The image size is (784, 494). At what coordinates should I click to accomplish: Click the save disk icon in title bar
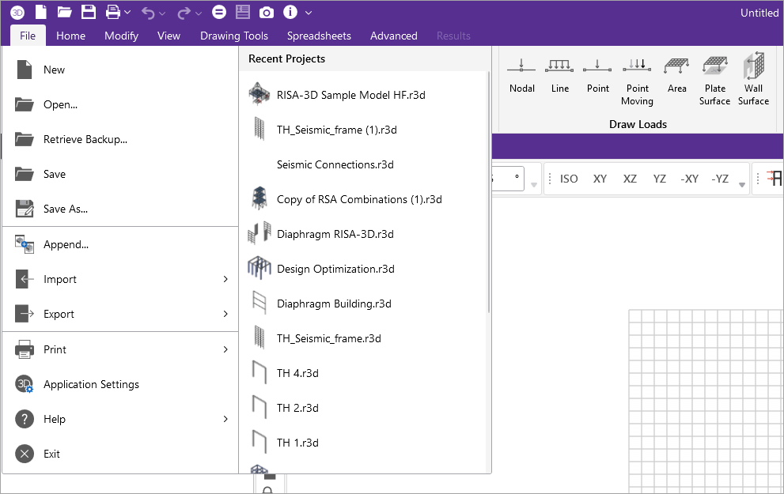89,12
